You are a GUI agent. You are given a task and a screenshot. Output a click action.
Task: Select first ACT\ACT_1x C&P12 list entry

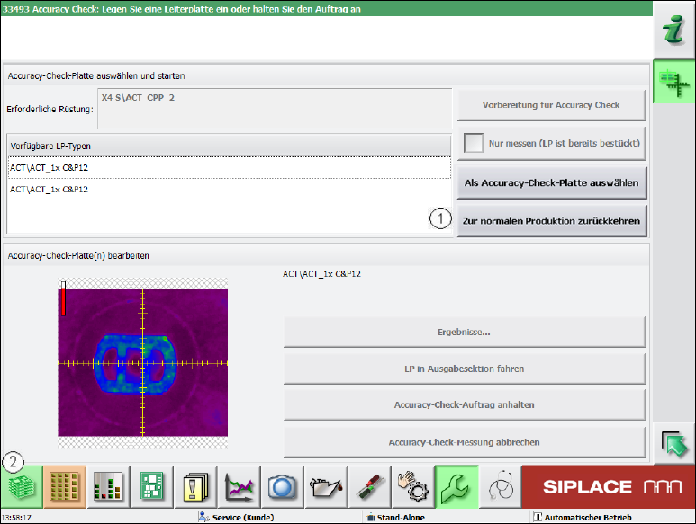(x=229, y=168)
